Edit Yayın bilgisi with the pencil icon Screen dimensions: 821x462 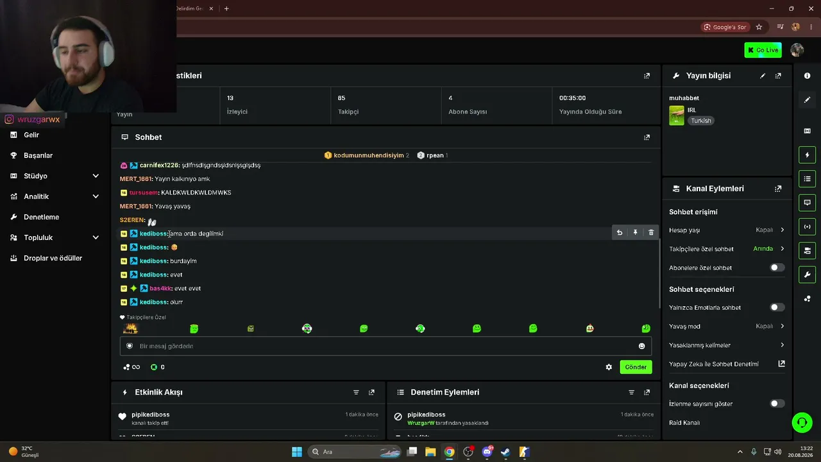[x=763, y=76]
